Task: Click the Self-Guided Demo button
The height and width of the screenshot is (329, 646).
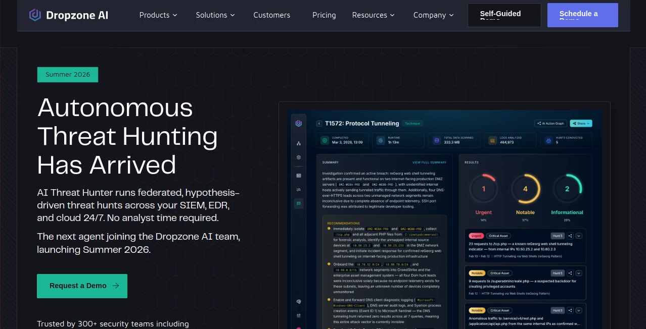Action: (x=504, y=15)
